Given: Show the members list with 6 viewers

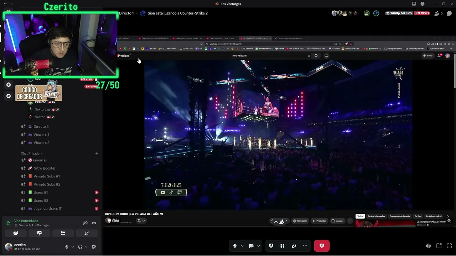Looking at the screenshot, I should tap(439, 13).
